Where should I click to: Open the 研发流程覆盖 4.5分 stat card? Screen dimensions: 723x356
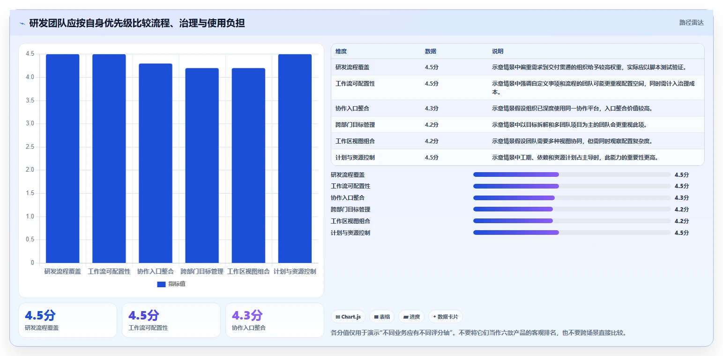[67, 320]
